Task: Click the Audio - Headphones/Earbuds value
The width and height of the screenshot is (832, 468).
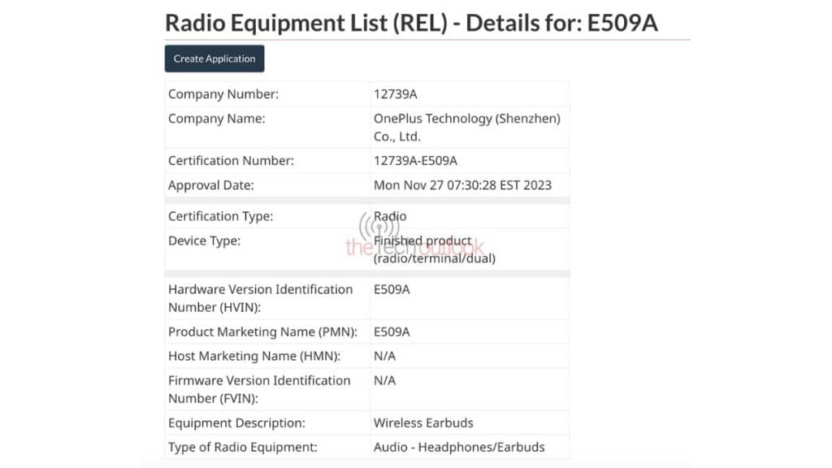Action: 459,447
